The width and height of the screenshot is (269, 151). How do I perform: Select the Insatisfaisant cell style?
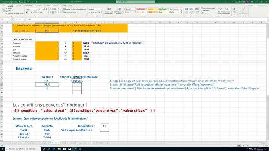pos(141,9)
